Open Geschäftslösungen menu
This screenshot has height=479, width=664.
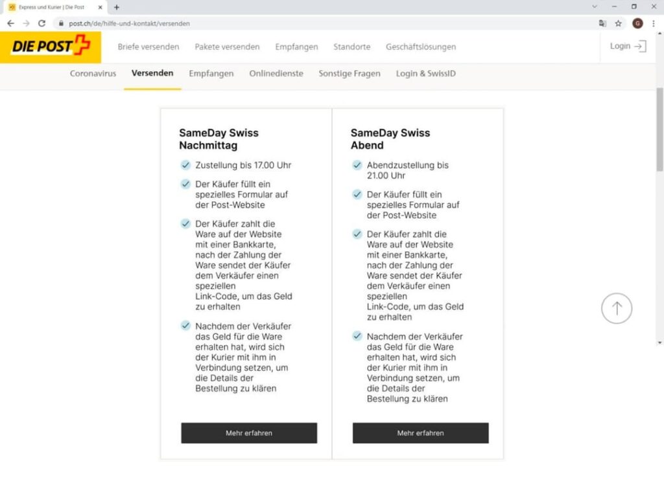420,47
